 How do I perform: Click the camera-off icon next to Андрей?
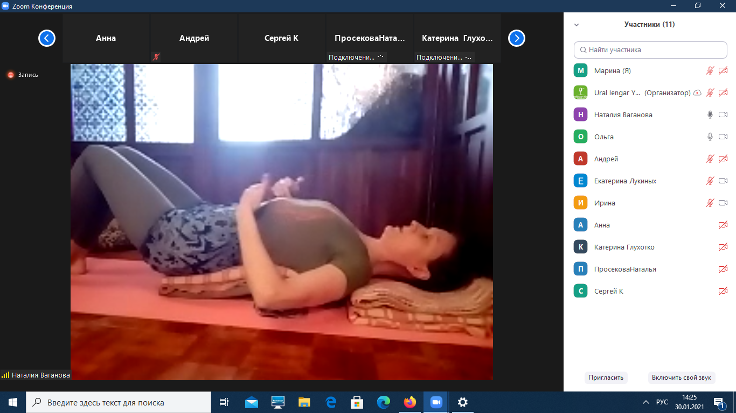[723, 159]
